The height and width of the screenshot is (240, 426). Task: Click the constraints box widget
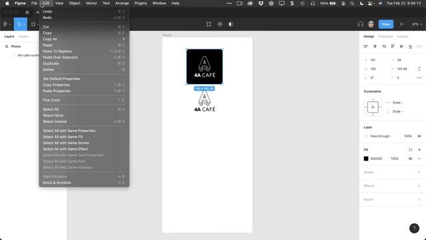tap(373, 107)
